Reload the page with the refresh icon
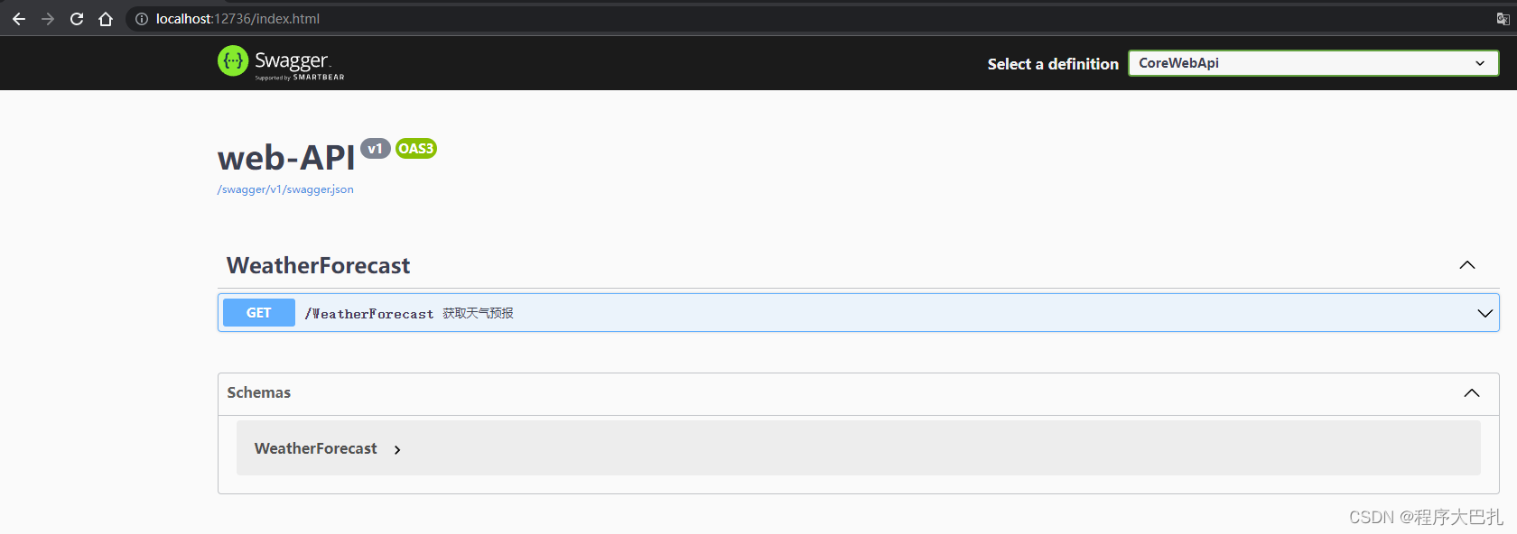Image resolution: width=1517 pixels, height=534 pixels. [x=77, y=19]
